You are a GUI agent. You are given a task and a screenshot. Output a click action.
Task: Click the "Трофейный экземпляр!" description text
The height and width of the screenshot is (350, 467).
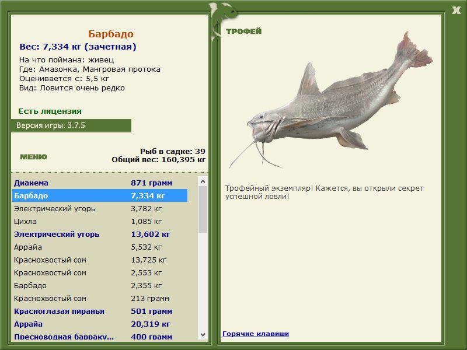click(x=324, y=192)
